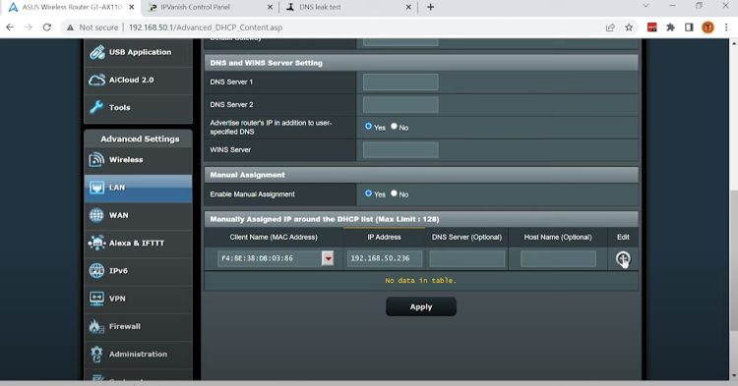Open the browser extensions puzzle icon
This screenshot has width=738, height=386.
[671, 28]
